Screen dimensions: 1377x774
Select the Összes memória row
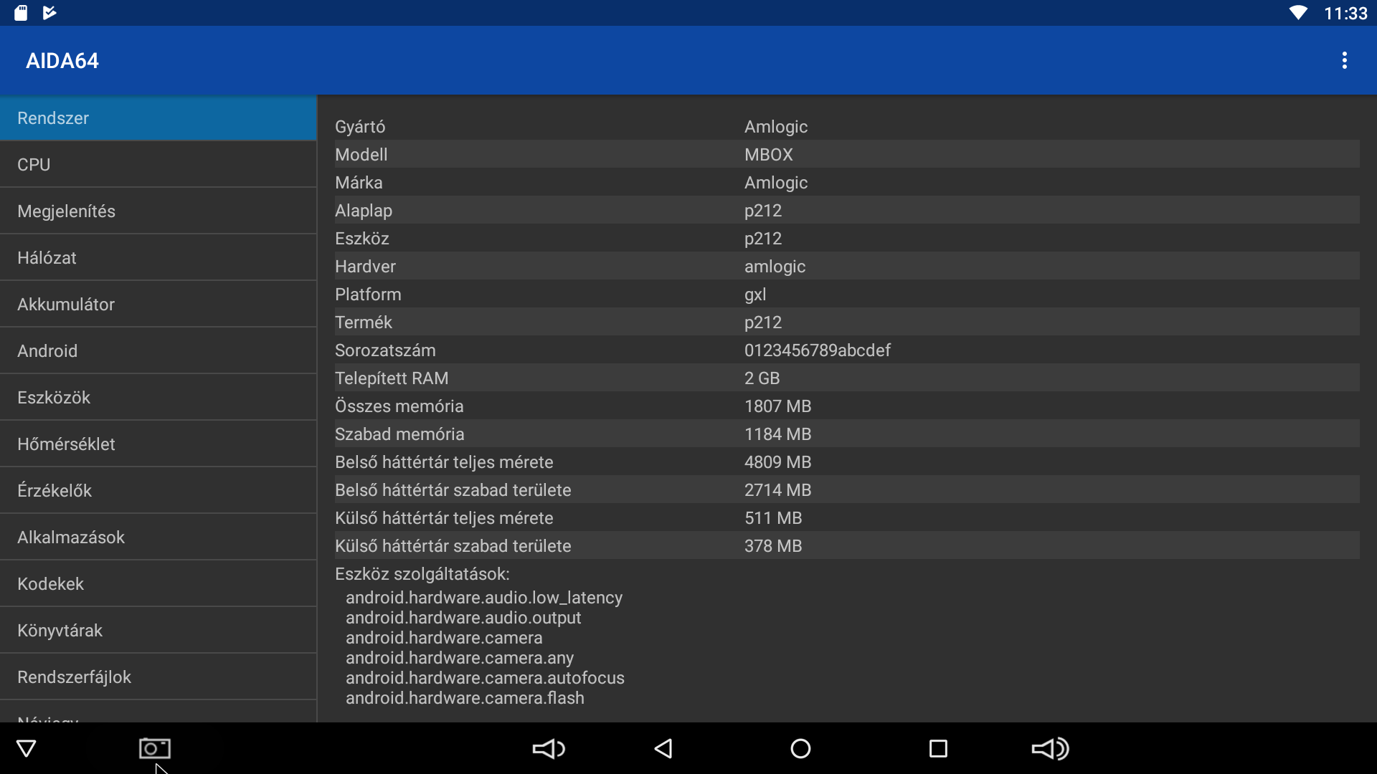(x=847, y=406)
